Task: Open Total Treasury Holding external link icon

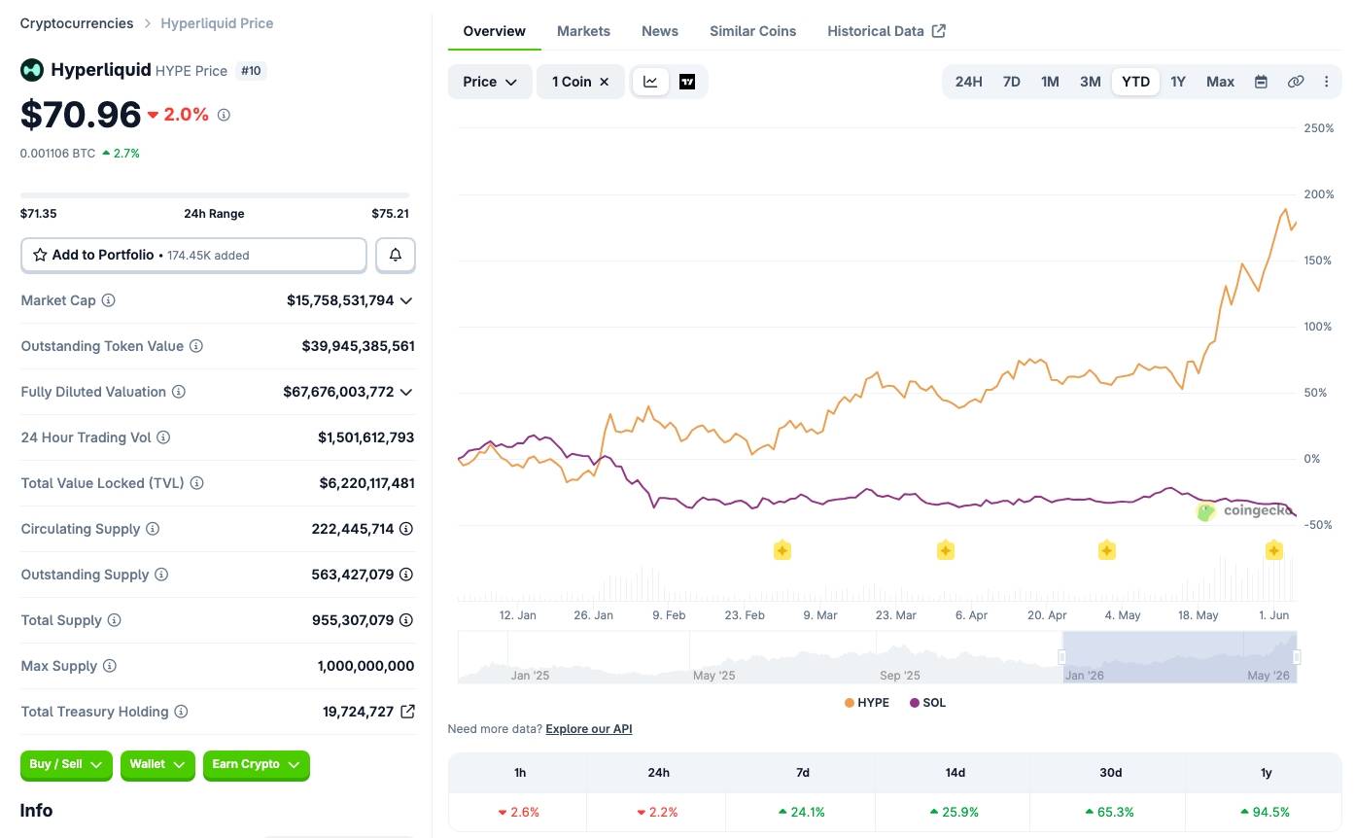Action: pyautogui.click(x=408, y=712)
